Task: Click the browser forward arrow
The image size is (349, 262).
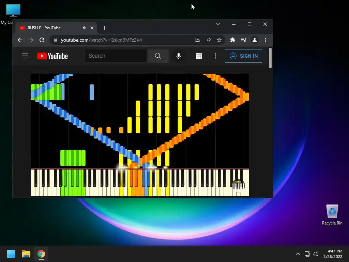Action: tap(31, 40)
